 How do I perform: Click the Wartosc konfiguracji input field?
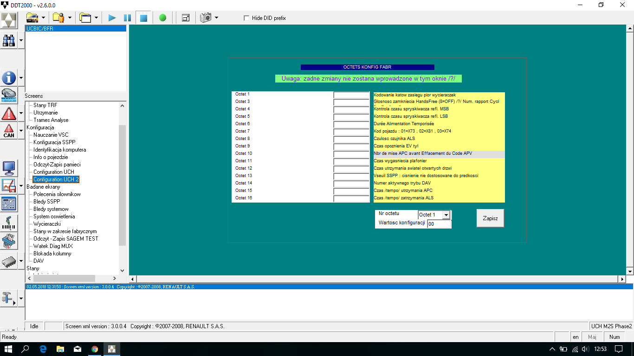point(439,224)
